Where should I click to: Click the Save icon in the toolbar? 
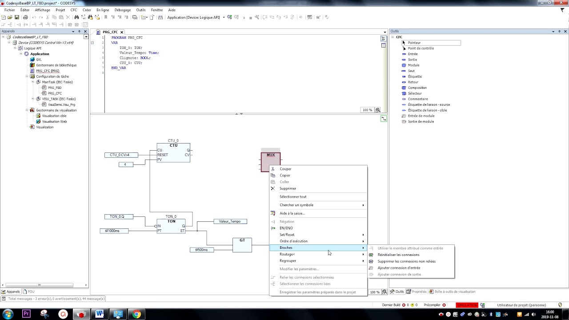point(17,17)
